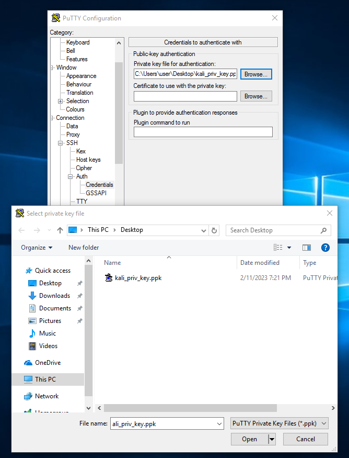Expand the File name combo dropdown
Screen dimensions: 349x458
pos(219,423)
